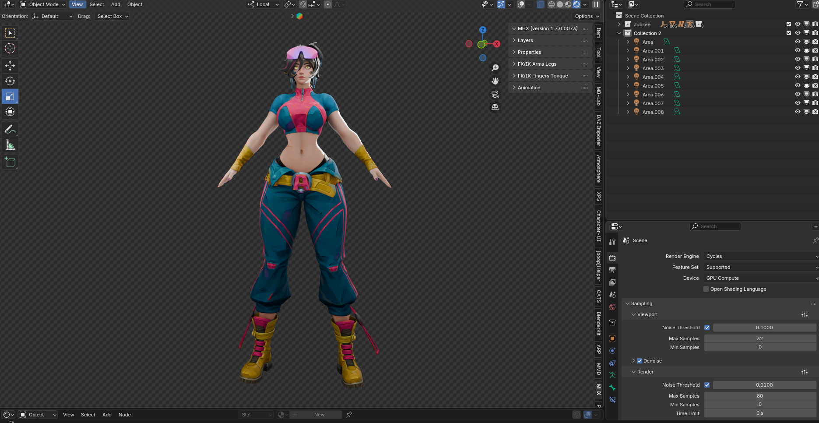Uncheck the Denoise checkbox

point(640,361)
